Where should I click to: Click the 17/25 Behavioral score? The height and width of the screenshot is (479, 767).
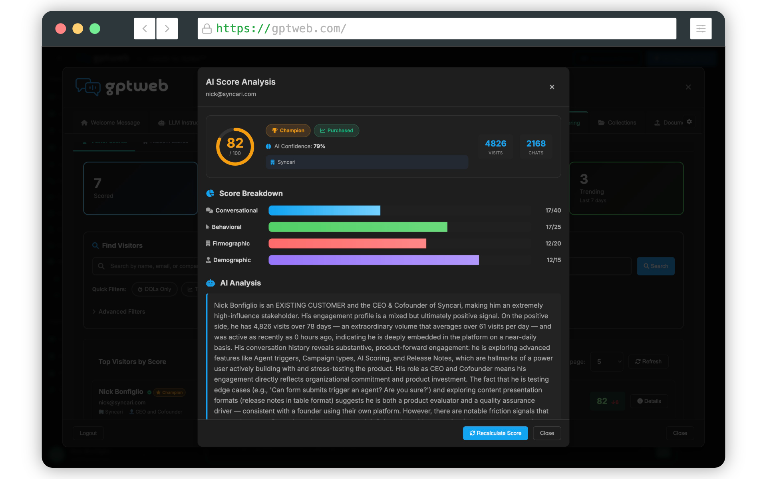(553, 227)
